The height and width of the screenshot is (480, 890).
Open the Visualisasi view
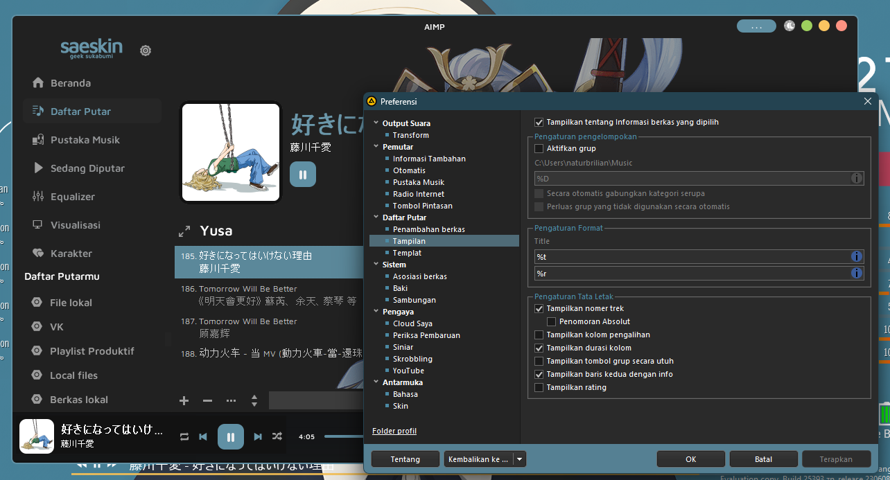(x=76, y=225)
